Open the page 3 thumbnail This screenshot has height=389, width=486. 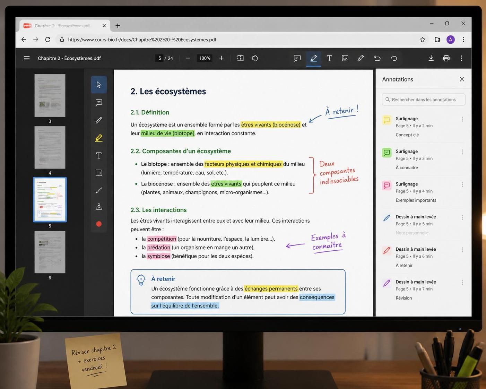click(50, 95)
